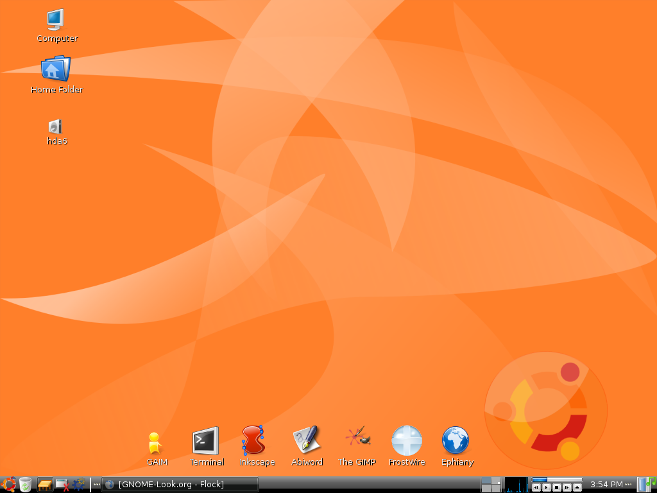This screenshot has height=493, width=657.
Task: Click the door logout icon in the panel
Action: click(x=642, y=484)
